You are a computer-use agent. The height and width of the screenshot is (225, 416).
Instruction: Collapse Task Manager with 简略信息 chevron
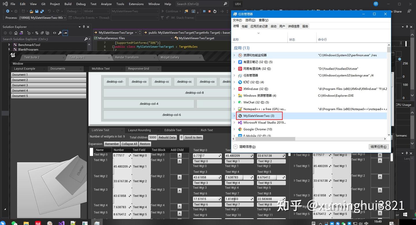point(235,147)
